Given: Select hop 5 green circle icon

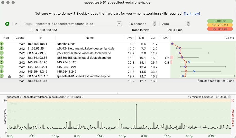Looking at the screenshot, I should click(2, 62).
